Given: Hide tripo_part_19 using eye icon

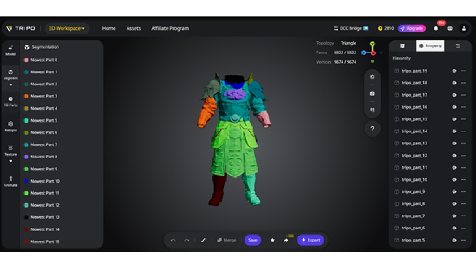Looking at the screenshot, I should 454,71.
